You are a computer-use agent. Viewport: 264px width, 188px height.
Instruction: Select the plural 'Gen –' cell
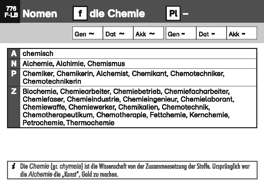click(x=181, y=33)
